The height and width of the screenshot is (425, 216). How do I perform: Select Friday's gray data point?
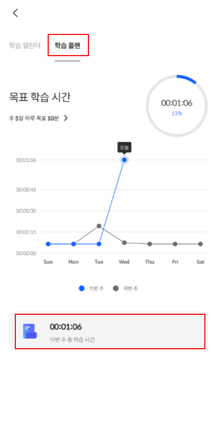pyautogui.click(x=175, y=244)
